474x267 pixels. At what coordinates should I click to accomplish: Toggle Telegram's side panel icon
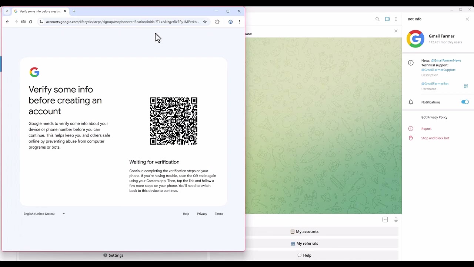pyautogui.click(x=387, y=19)
